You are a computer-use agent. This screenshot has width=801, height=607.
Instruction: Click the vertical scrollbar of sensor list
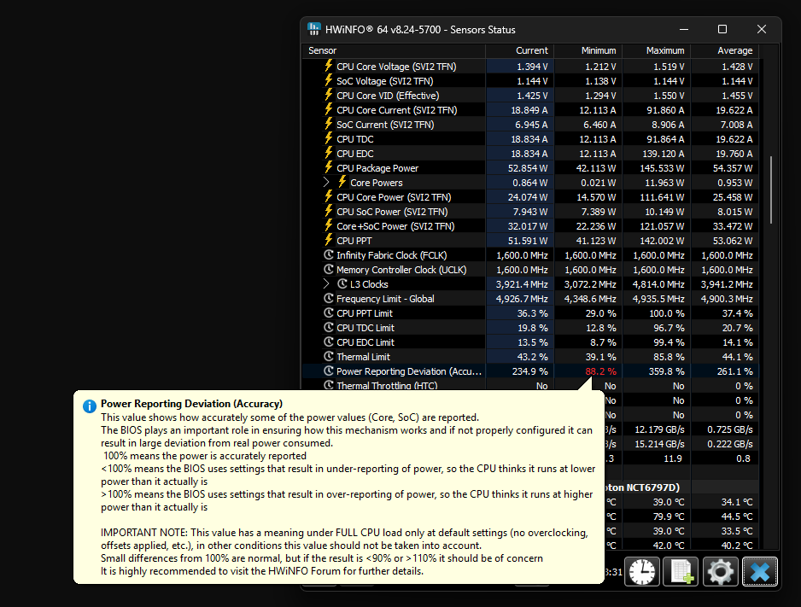pos(770,190)
